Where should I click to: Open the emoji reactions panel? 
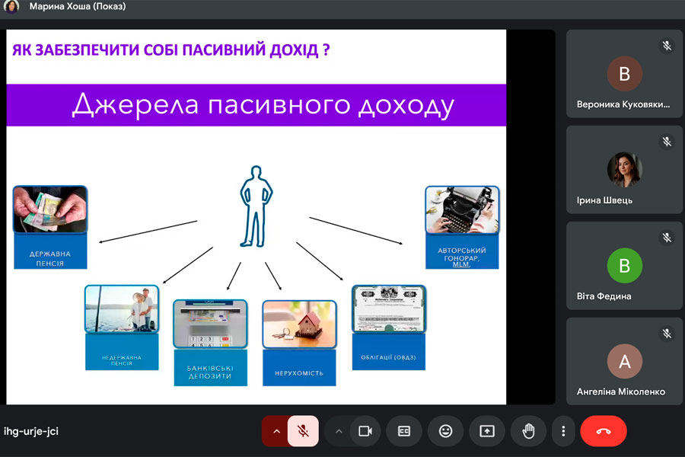coord(445,431)
